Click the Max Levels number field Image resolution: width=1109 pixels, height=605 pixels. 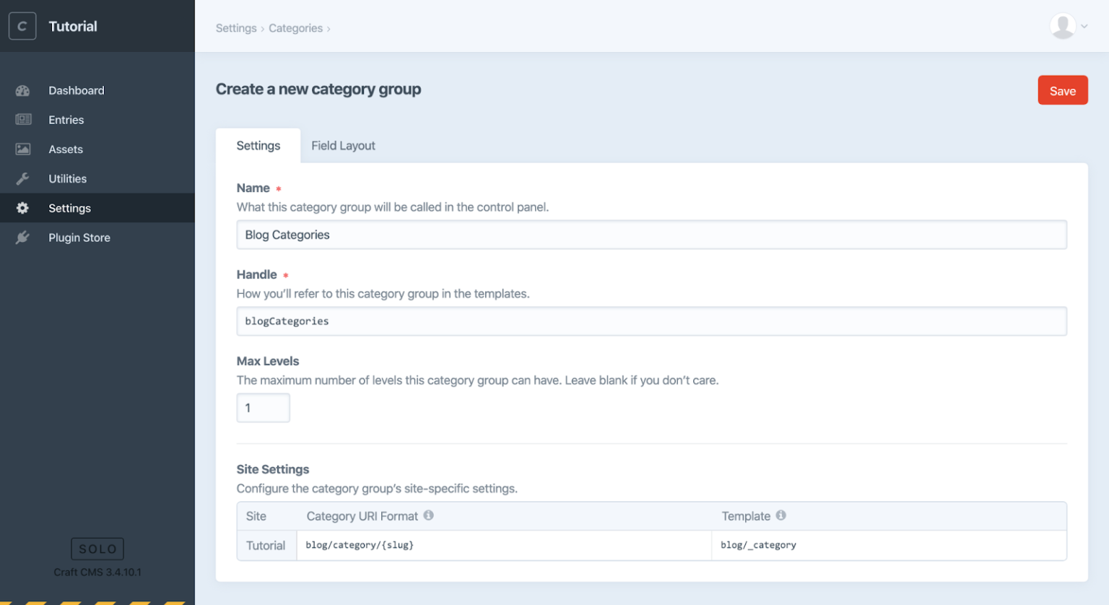pos(264,408)
